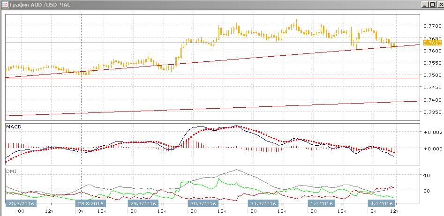Click the 20 level on DMI scale
The width and height of the screenshot is (444, 216).
[427, 191]
